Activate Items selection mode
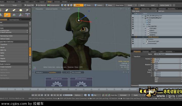The height and width of the screenshot is (106, 182). point(78,5)
